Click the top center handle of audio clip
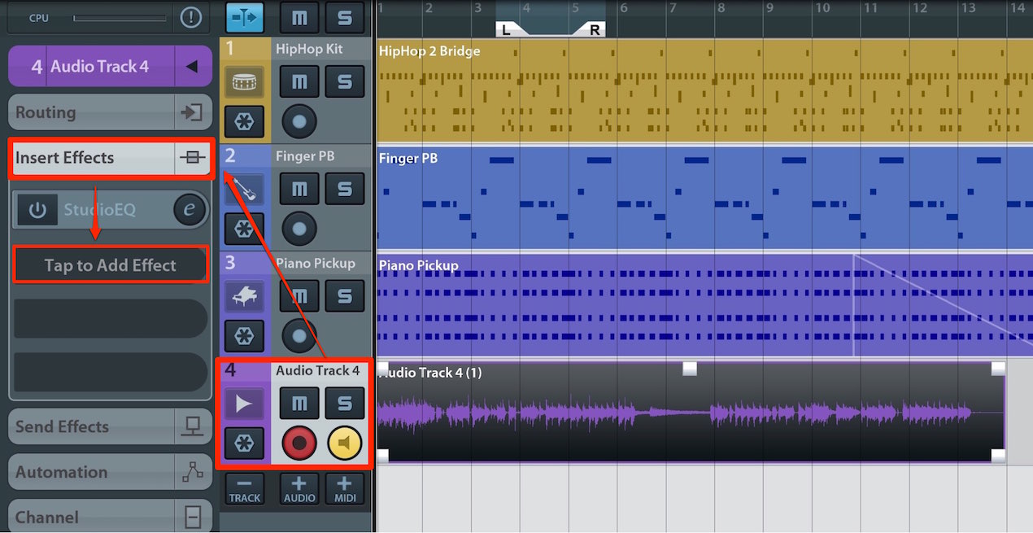1033x533 pixels. pos(690,369)
